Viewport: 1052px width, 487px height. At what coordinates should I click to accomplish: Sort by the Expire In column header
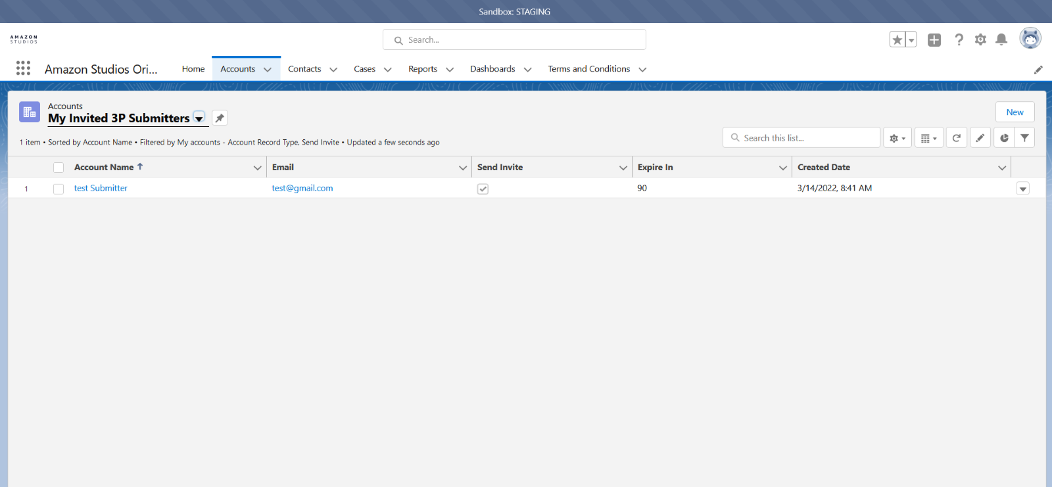pos(655,168)
